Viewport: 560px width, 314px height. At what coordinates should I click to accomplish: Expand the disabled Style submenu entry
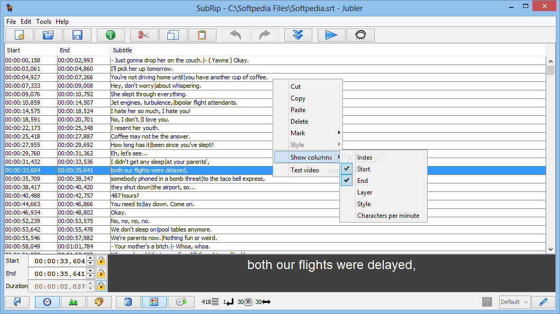(x=308, y=145)
